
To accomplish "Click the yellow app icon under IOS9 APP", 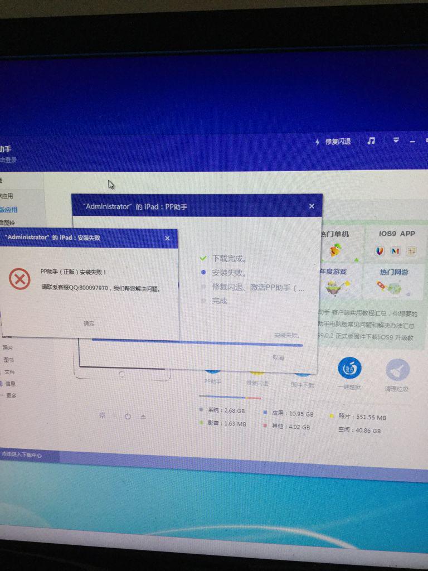I will (x=411, y=251).
